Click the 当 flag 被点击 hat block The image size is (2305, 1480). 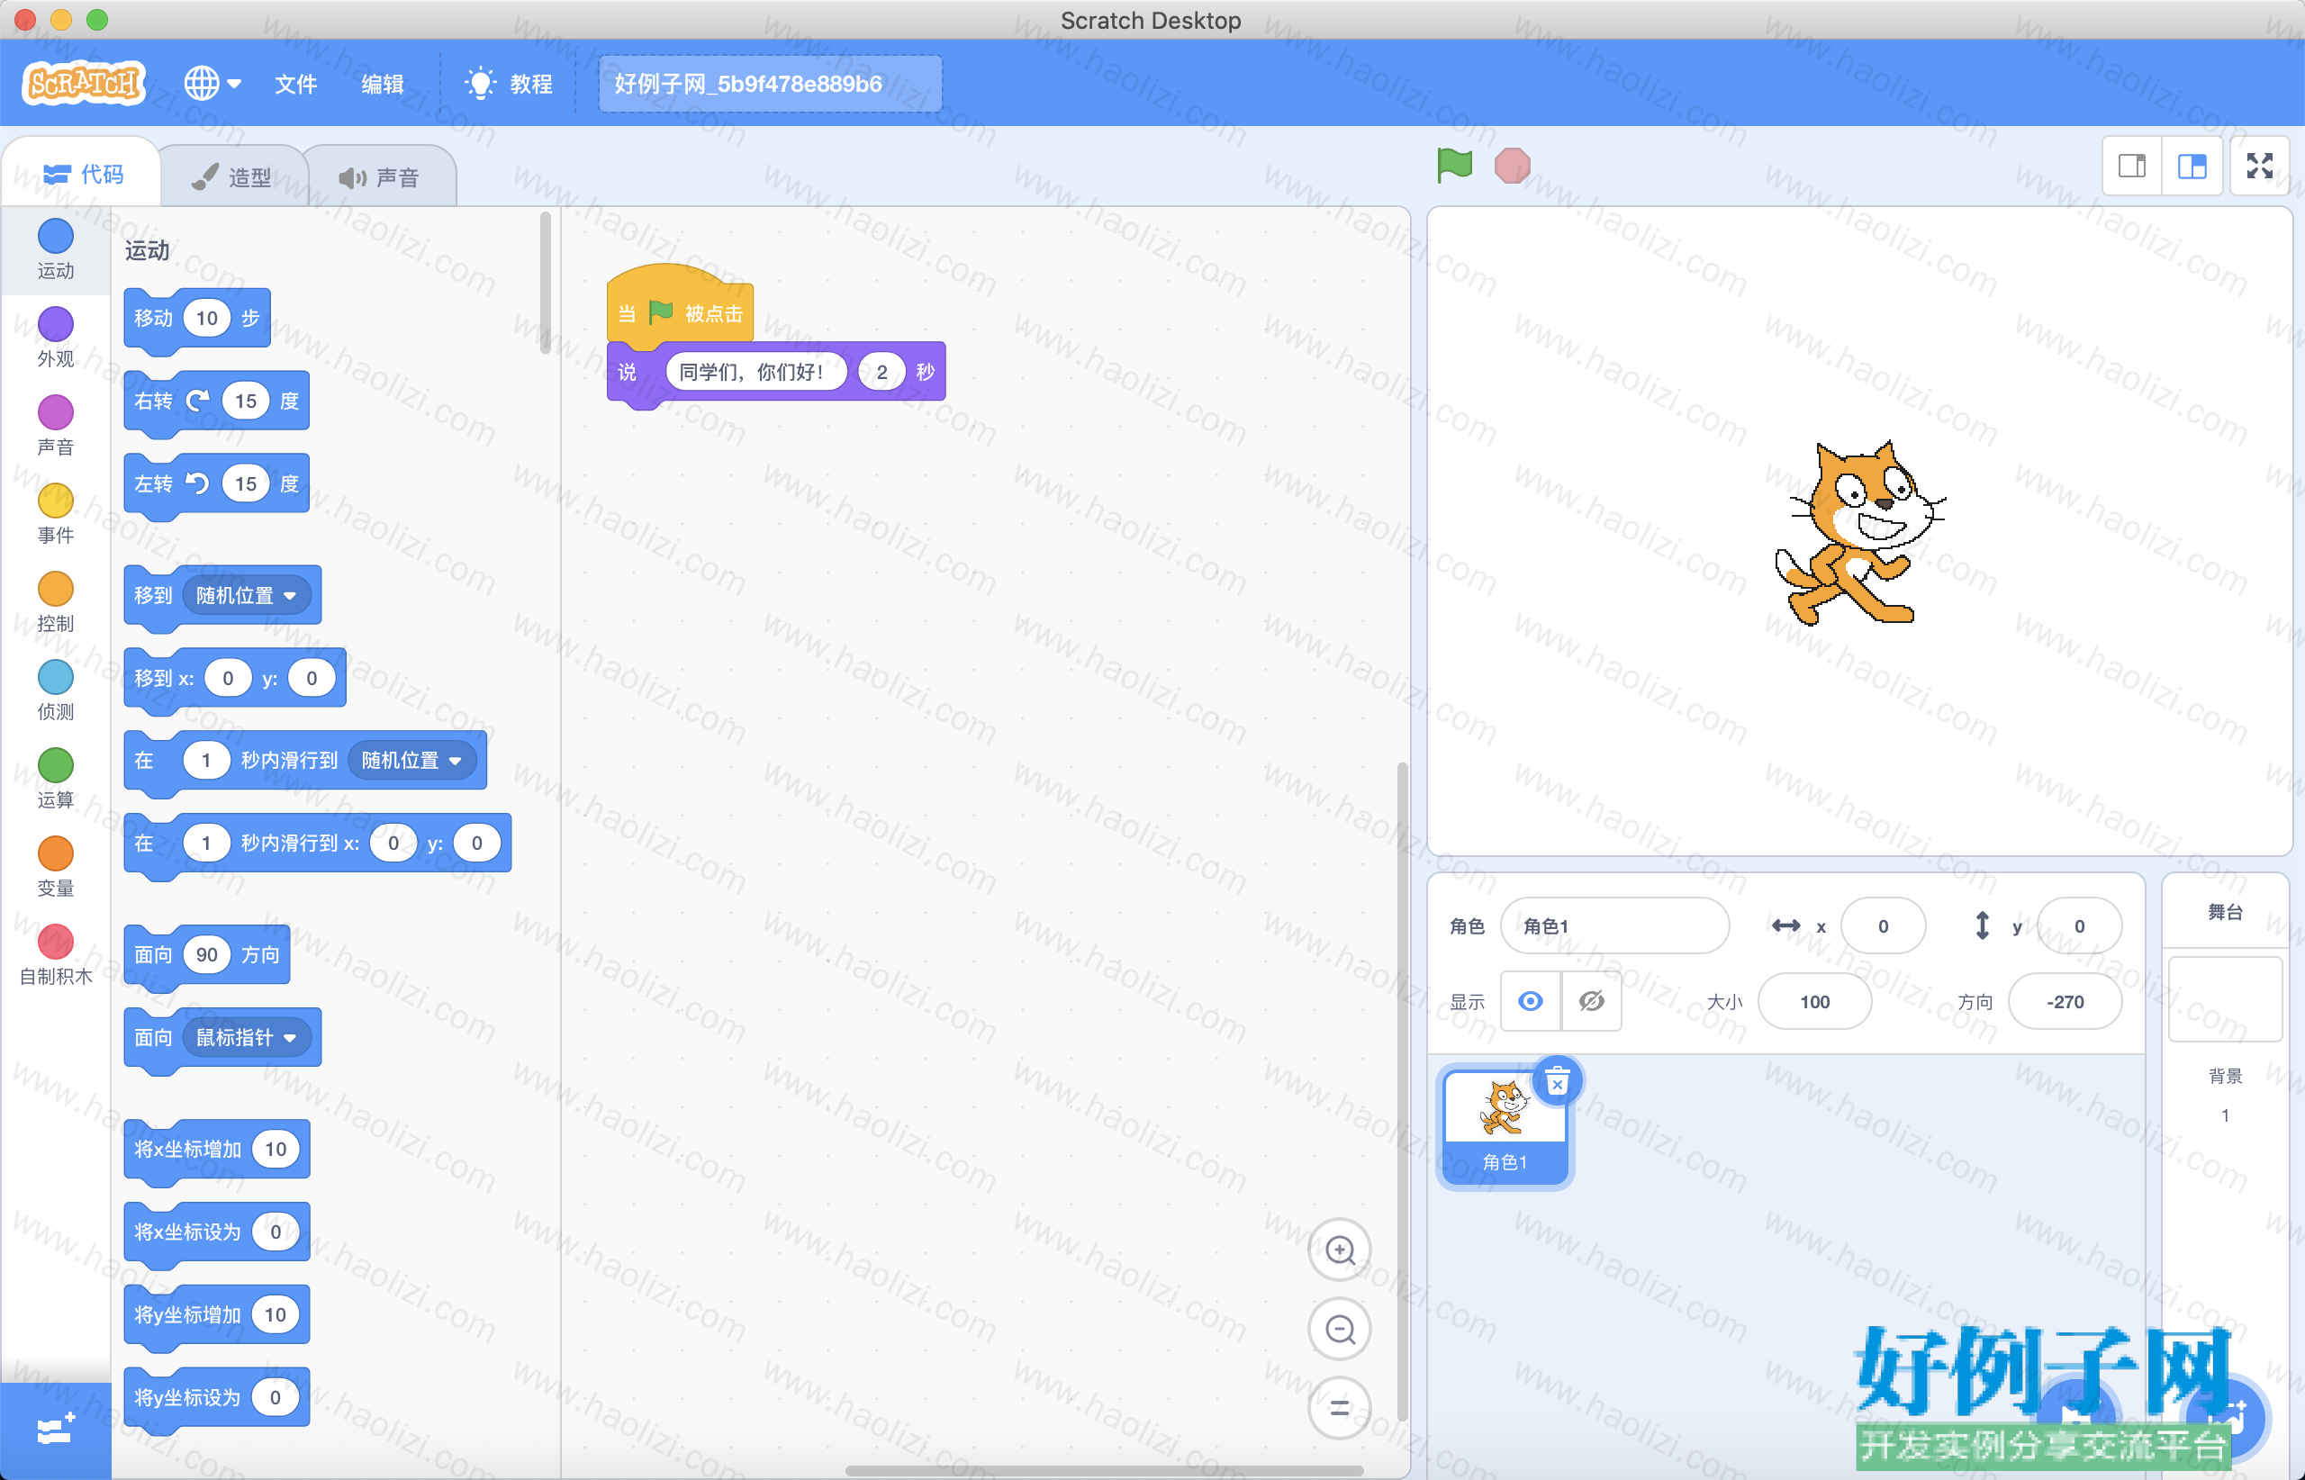pyautogui.click(x=681, y=305)
